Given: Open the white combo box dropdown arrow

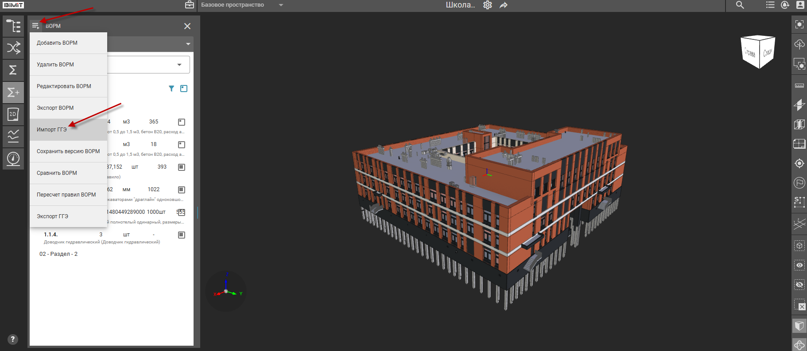Looking at the screenshot, I should coord(179,65).
